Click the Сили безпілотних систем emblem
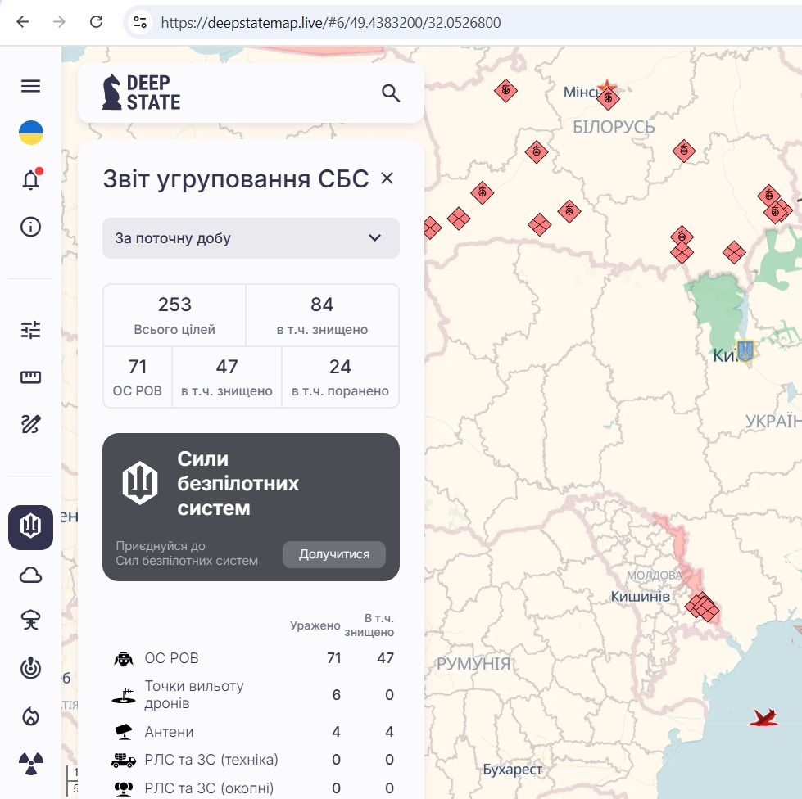This screenshot has height=799, width=802. tap(139, 483)
